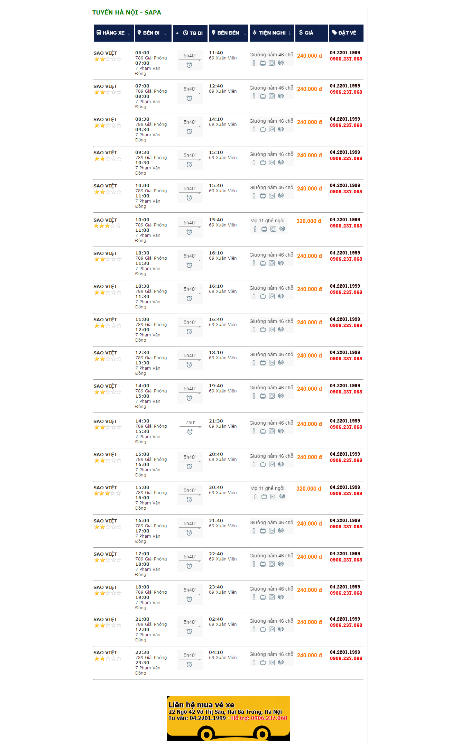The image size is (460, 751).
Task: Select the GIÁ column header
Action: tap(306, 33)
